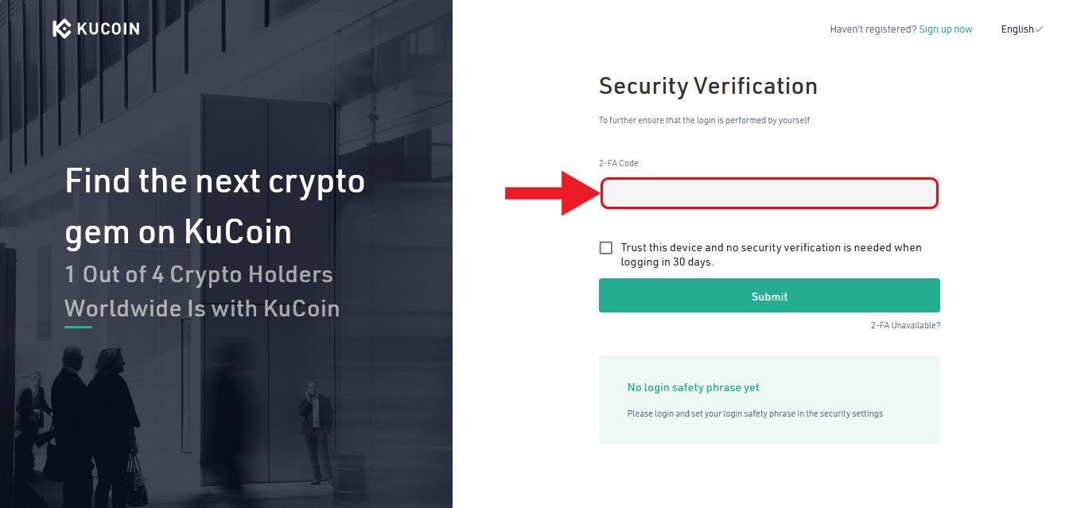The image size is (1073, 508).
Task: Click the checkmark beside English
Action: pyautogui.click(x=1038, y=29)
